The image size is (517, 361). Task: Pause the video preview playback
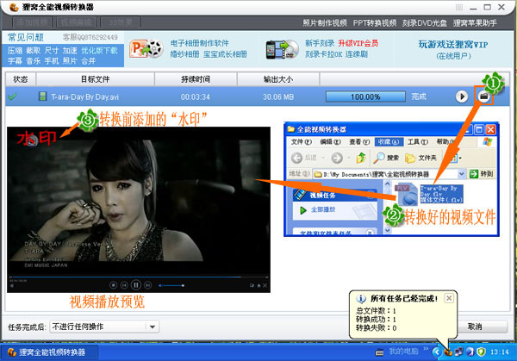(135, 284)
